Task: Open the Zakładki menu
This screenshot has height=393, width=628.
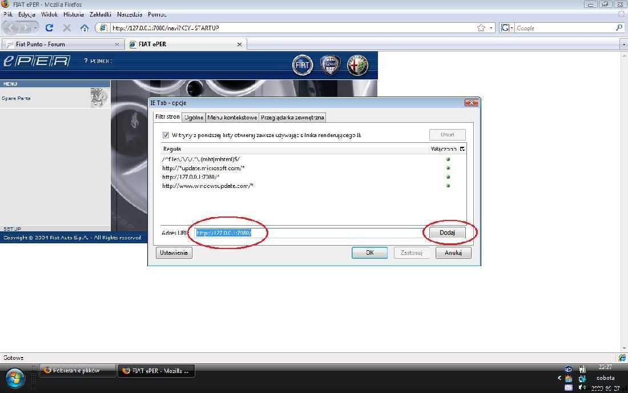Action: [100, 14]
